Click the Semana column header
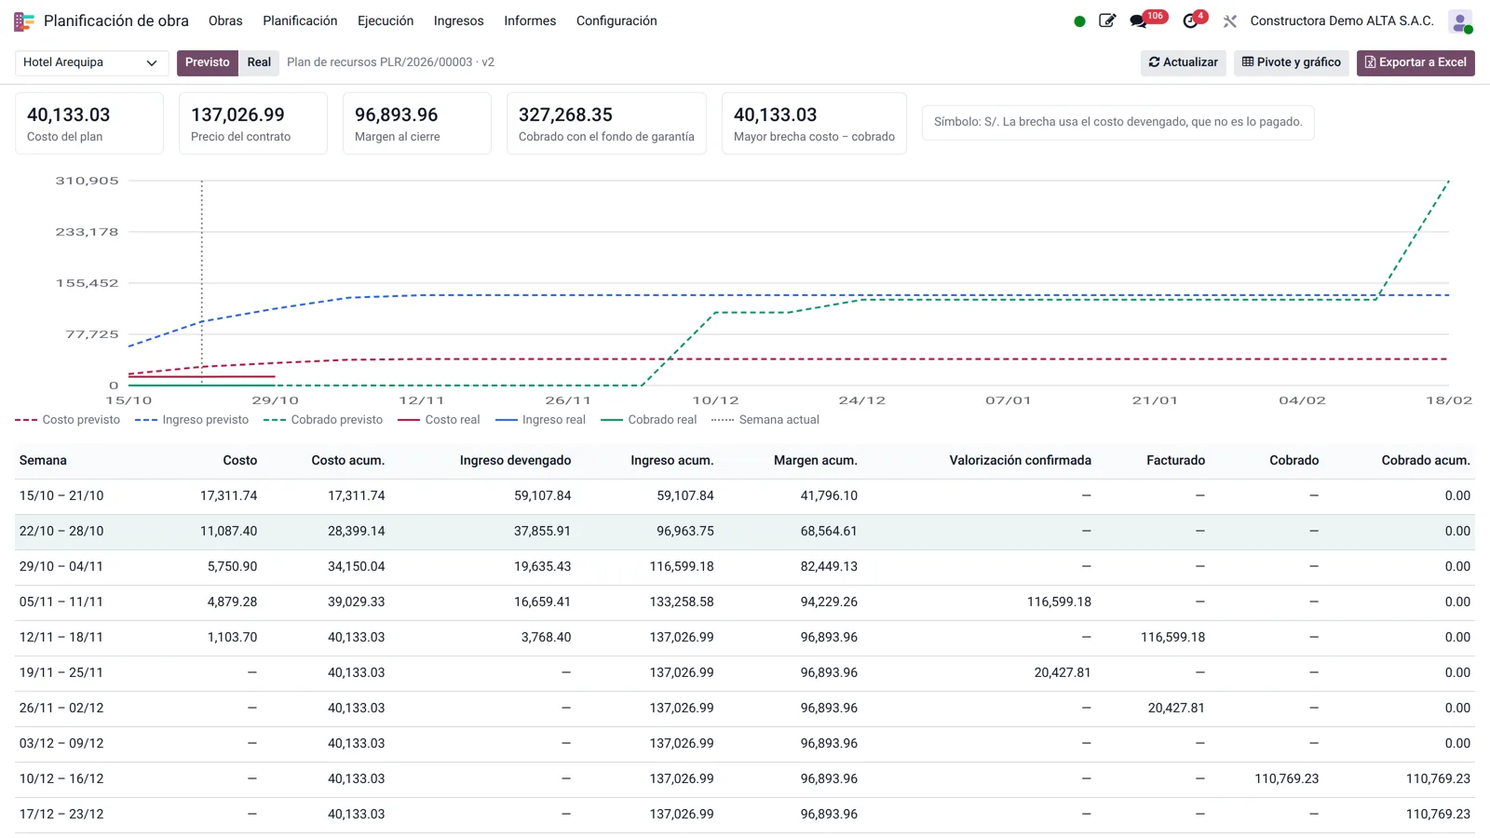This screenshot has height=838, width=1490. pyautogui.click(x=43, y=460)
